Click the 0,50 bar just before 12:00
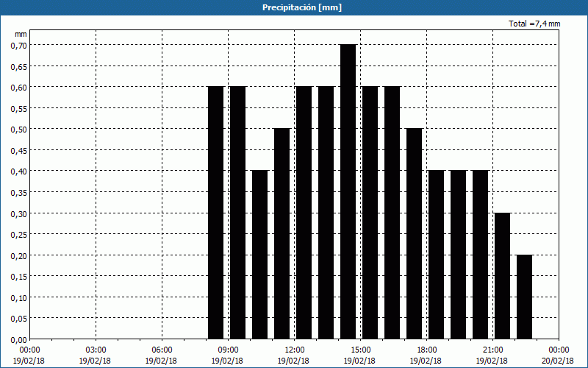Screen dimensions: 588x368 282,233
